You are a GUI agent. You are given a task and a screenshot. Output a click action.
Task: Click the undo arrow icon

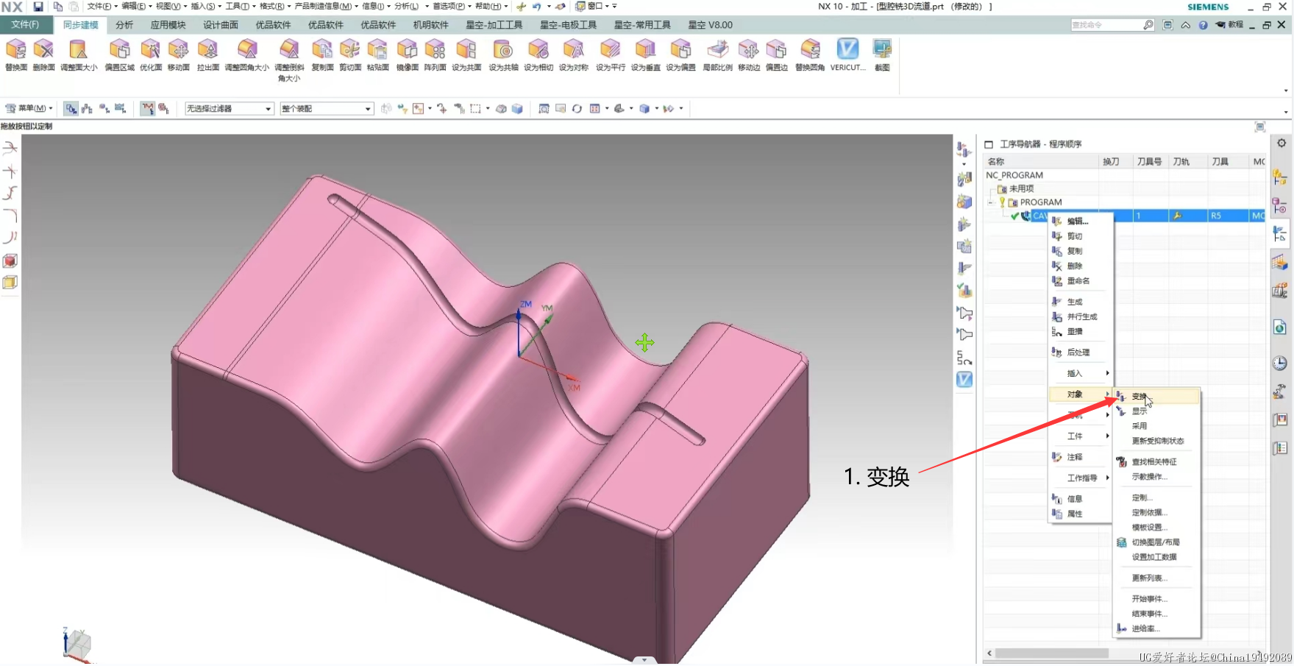[537, 7]
